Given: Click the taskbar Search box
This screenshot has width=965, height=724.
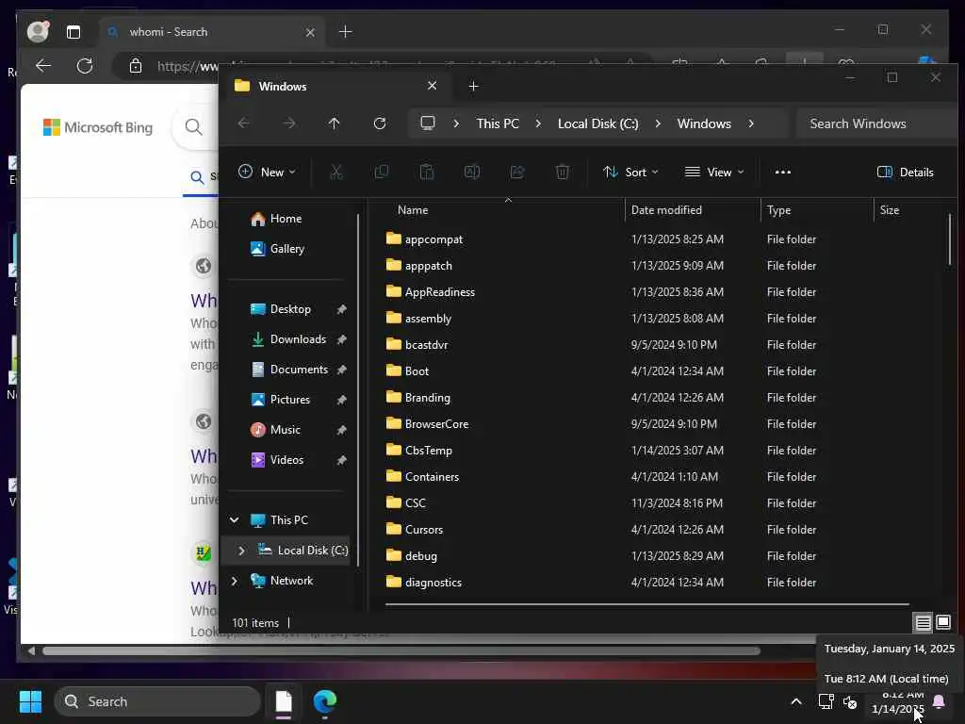Looking at the screenshot, I should (157, 701).
